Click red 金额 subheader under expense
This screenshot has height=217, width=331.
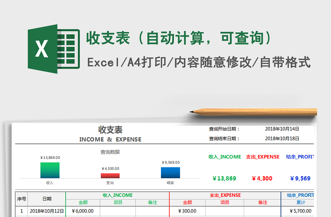pyautogui.click(x=187, y=203)
